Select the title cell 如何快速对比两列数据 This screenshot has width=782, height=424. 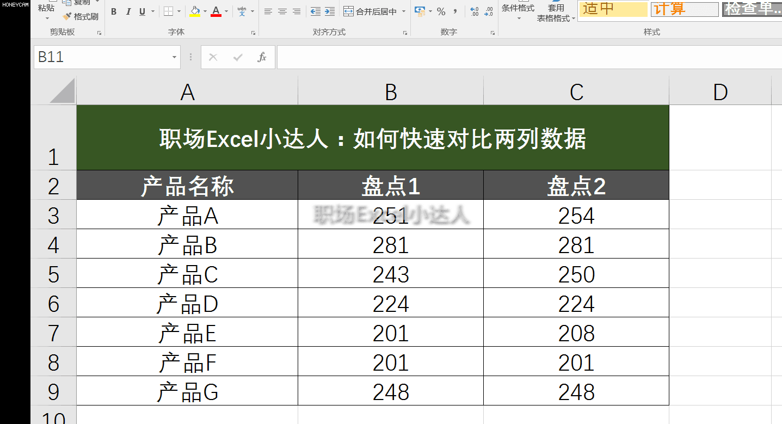(x=373, y=138)
